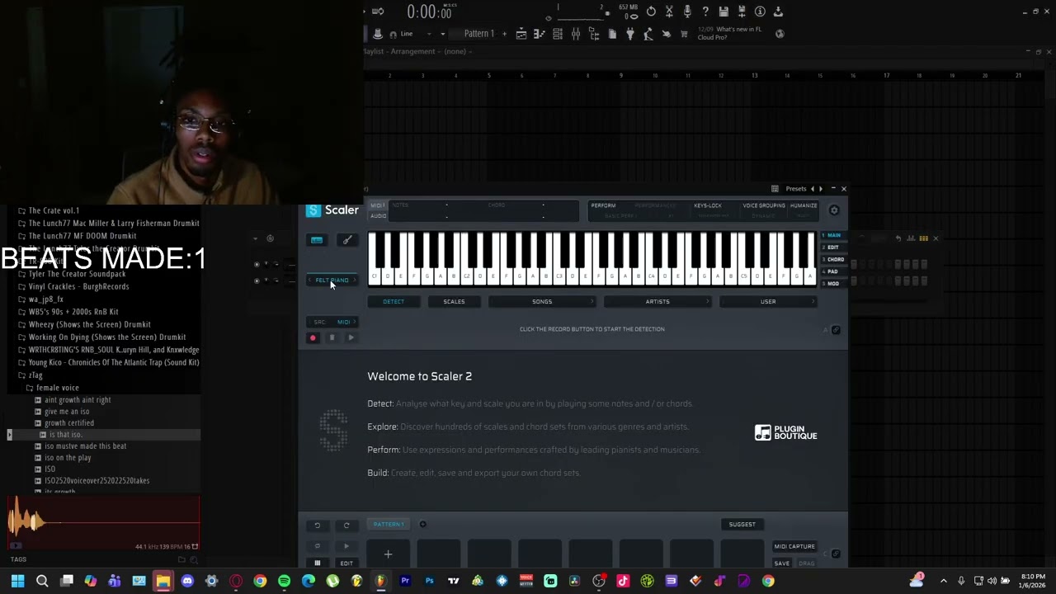
Task: Click the globe icon near FL Cloud news
Action: click(780, 34)
